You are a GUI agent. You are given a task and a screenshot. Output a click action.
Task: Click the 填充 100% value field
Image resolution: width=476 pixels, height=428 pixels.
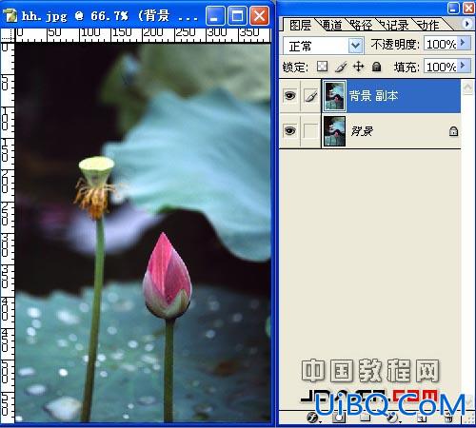(441, 67)
